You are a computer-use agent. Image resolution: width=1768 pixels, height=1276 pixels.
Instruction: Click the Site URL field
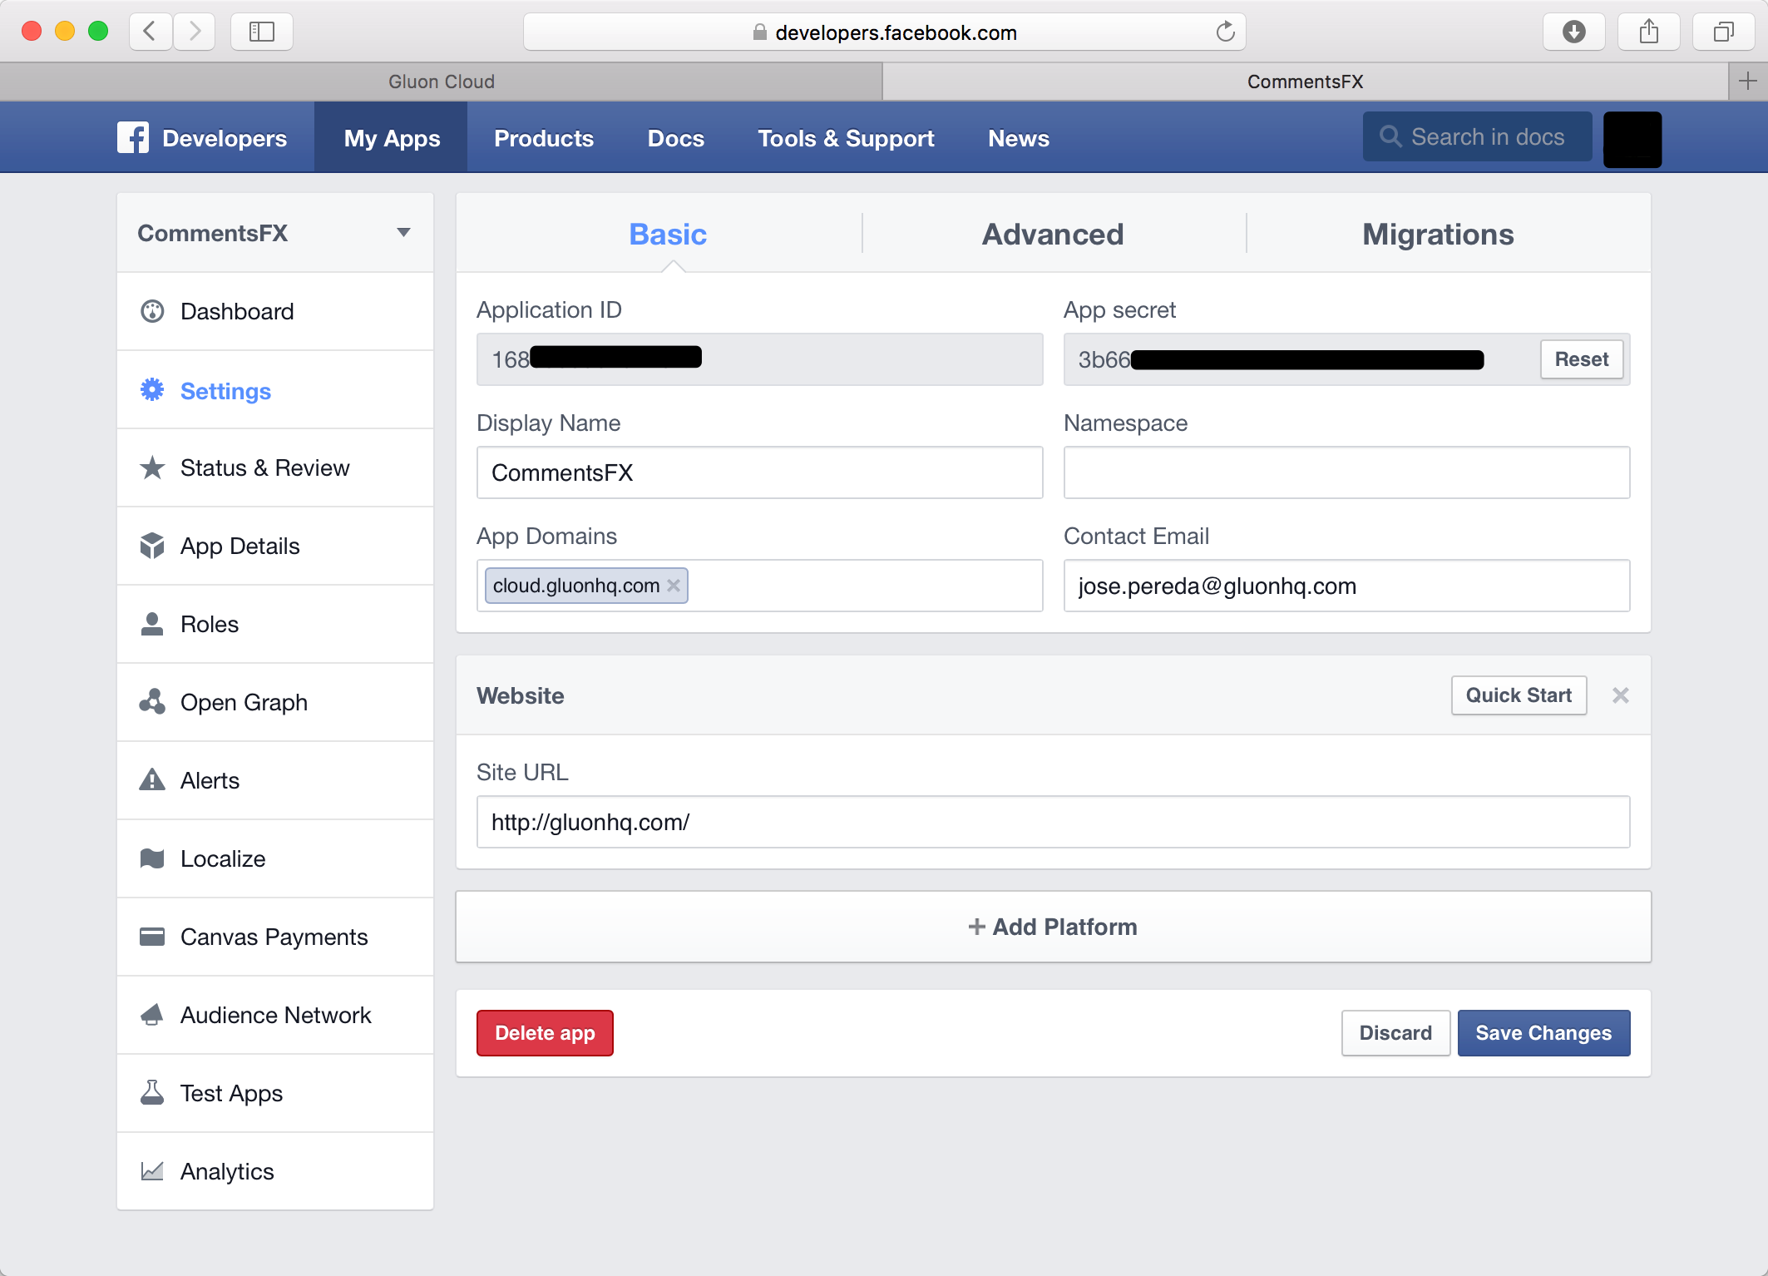tap(1053, 822)
